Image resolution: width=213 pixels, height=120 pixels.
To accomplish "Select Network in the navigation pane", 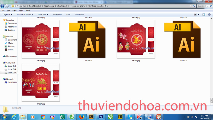I will 10,79.
